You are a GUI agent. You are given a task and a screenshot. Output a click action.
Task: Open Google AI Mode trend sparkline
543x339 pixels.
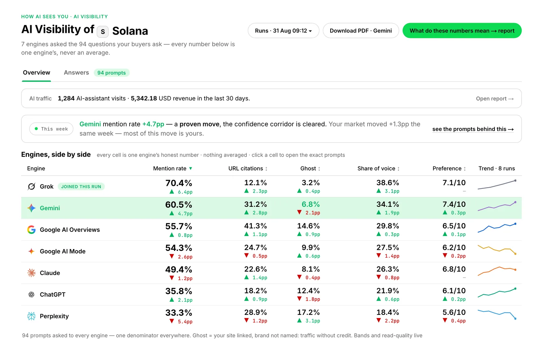pos(497,250)
